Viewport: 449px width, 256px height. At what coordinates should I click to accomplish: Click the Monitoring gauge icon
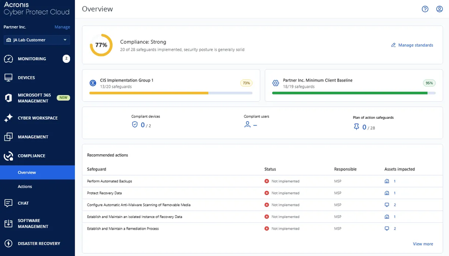click(8, 59)
